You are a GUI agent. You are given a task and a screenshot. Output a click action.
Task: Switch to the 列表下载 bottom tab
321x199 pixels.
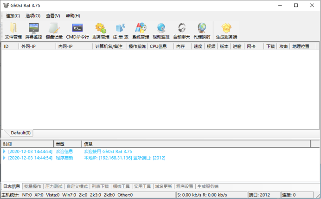coord(100,186)
